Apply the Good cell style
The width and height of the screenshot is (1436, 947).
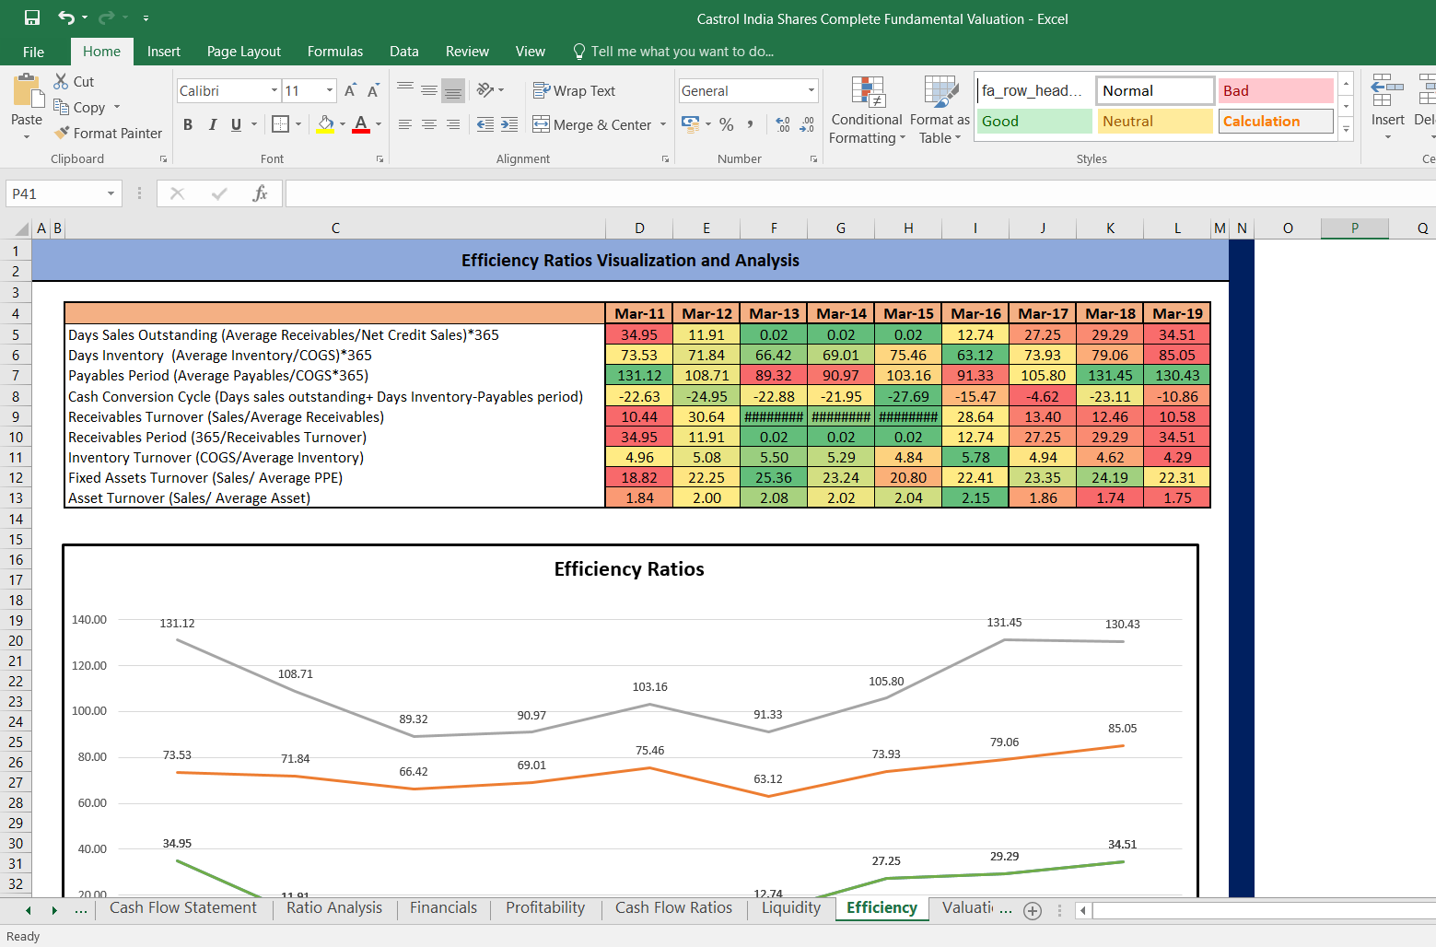(x=1033, y=121)
